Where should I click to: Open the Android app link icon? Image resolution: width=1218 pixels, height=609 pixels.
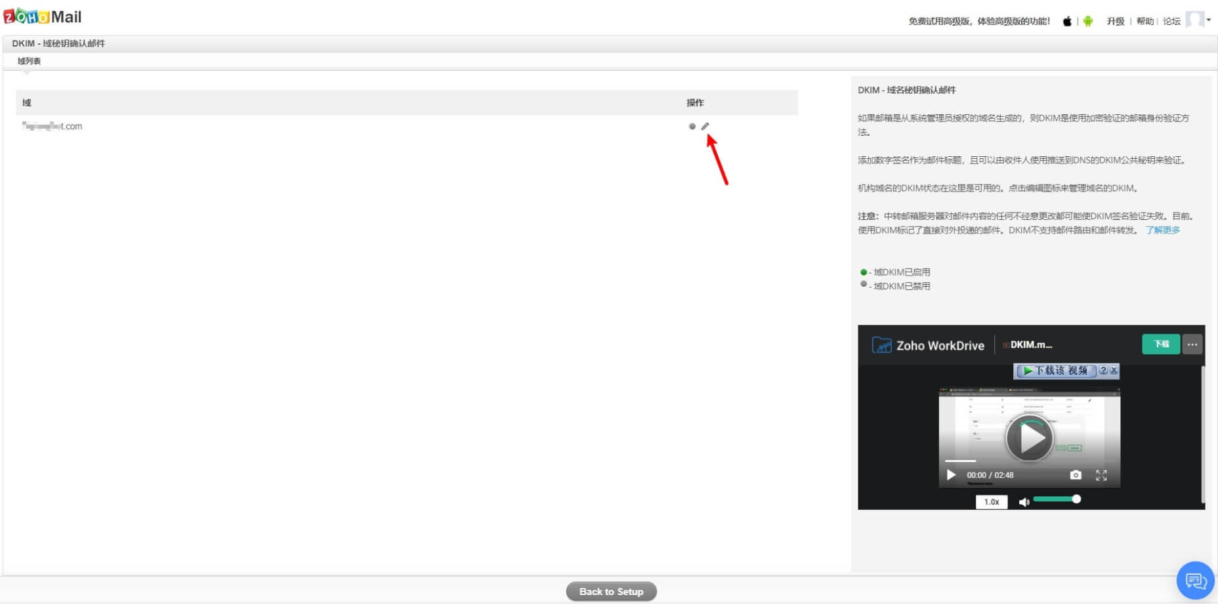1088,21
